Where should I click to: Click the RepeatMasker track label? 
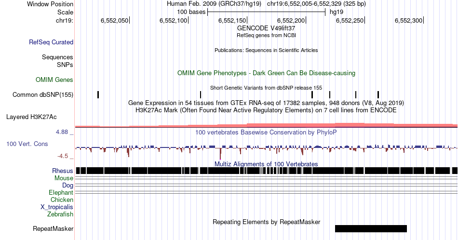(53, 228)
